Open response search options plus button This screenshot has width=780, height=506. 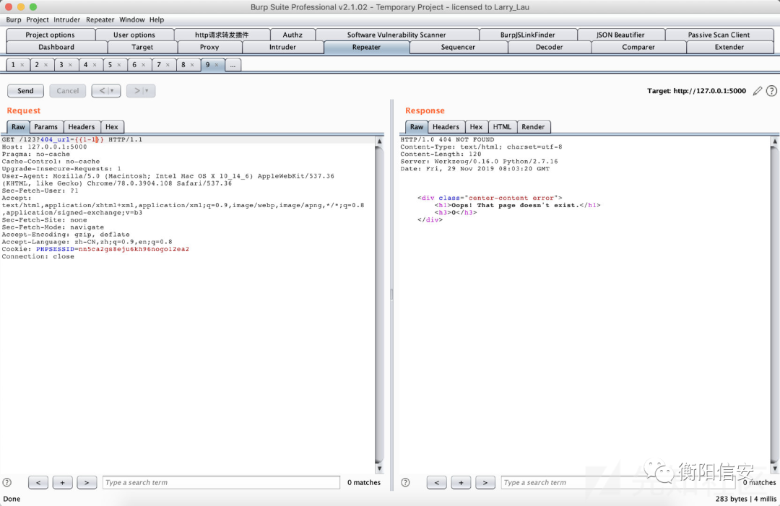point(461,482)
